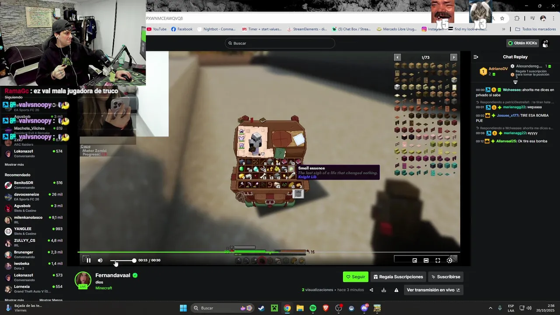
Task: Adjust the volume slider in player
Action: click(x=122, y=260)
